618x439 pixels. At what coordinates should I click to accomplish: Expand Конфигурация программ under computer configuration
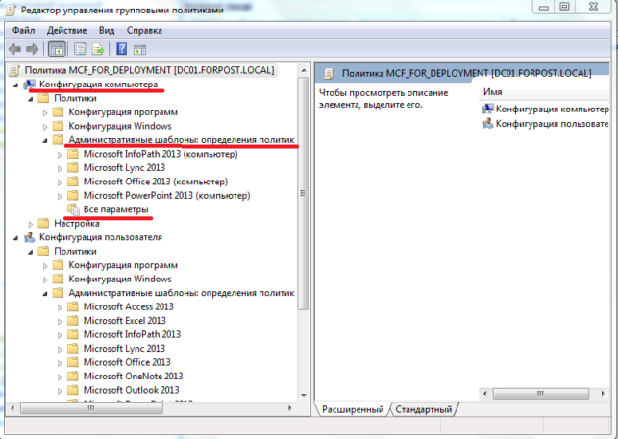pyautogui.click(x=45, y=112)
